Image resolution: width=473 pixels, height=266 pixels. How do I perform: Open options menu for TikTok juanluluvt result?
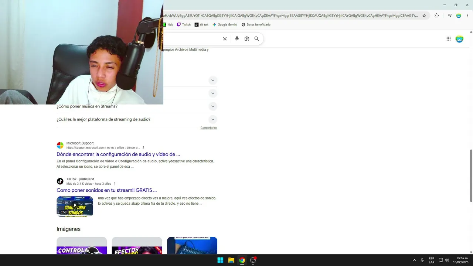coord(115,184)
